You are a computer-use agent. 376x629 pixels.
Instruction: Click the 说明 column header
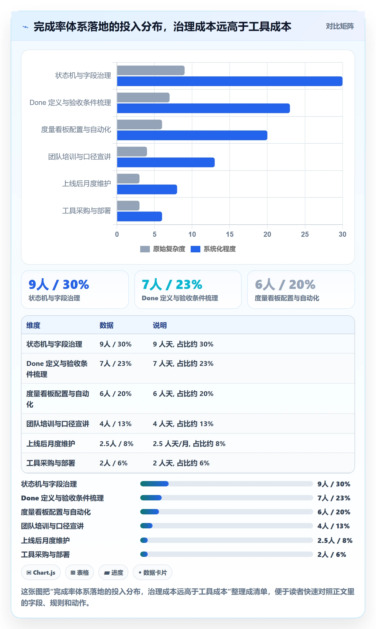click(x=160, y=325)
